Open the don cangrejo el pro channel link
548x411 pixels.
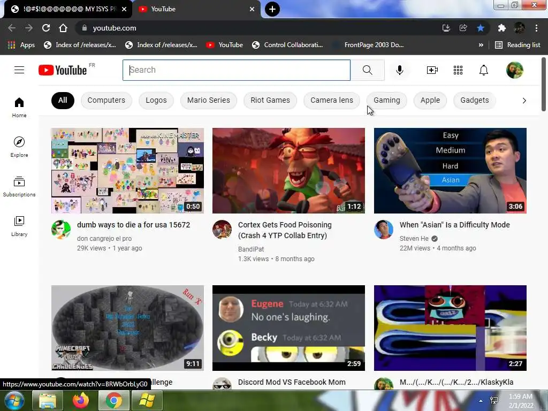[104, 238]
